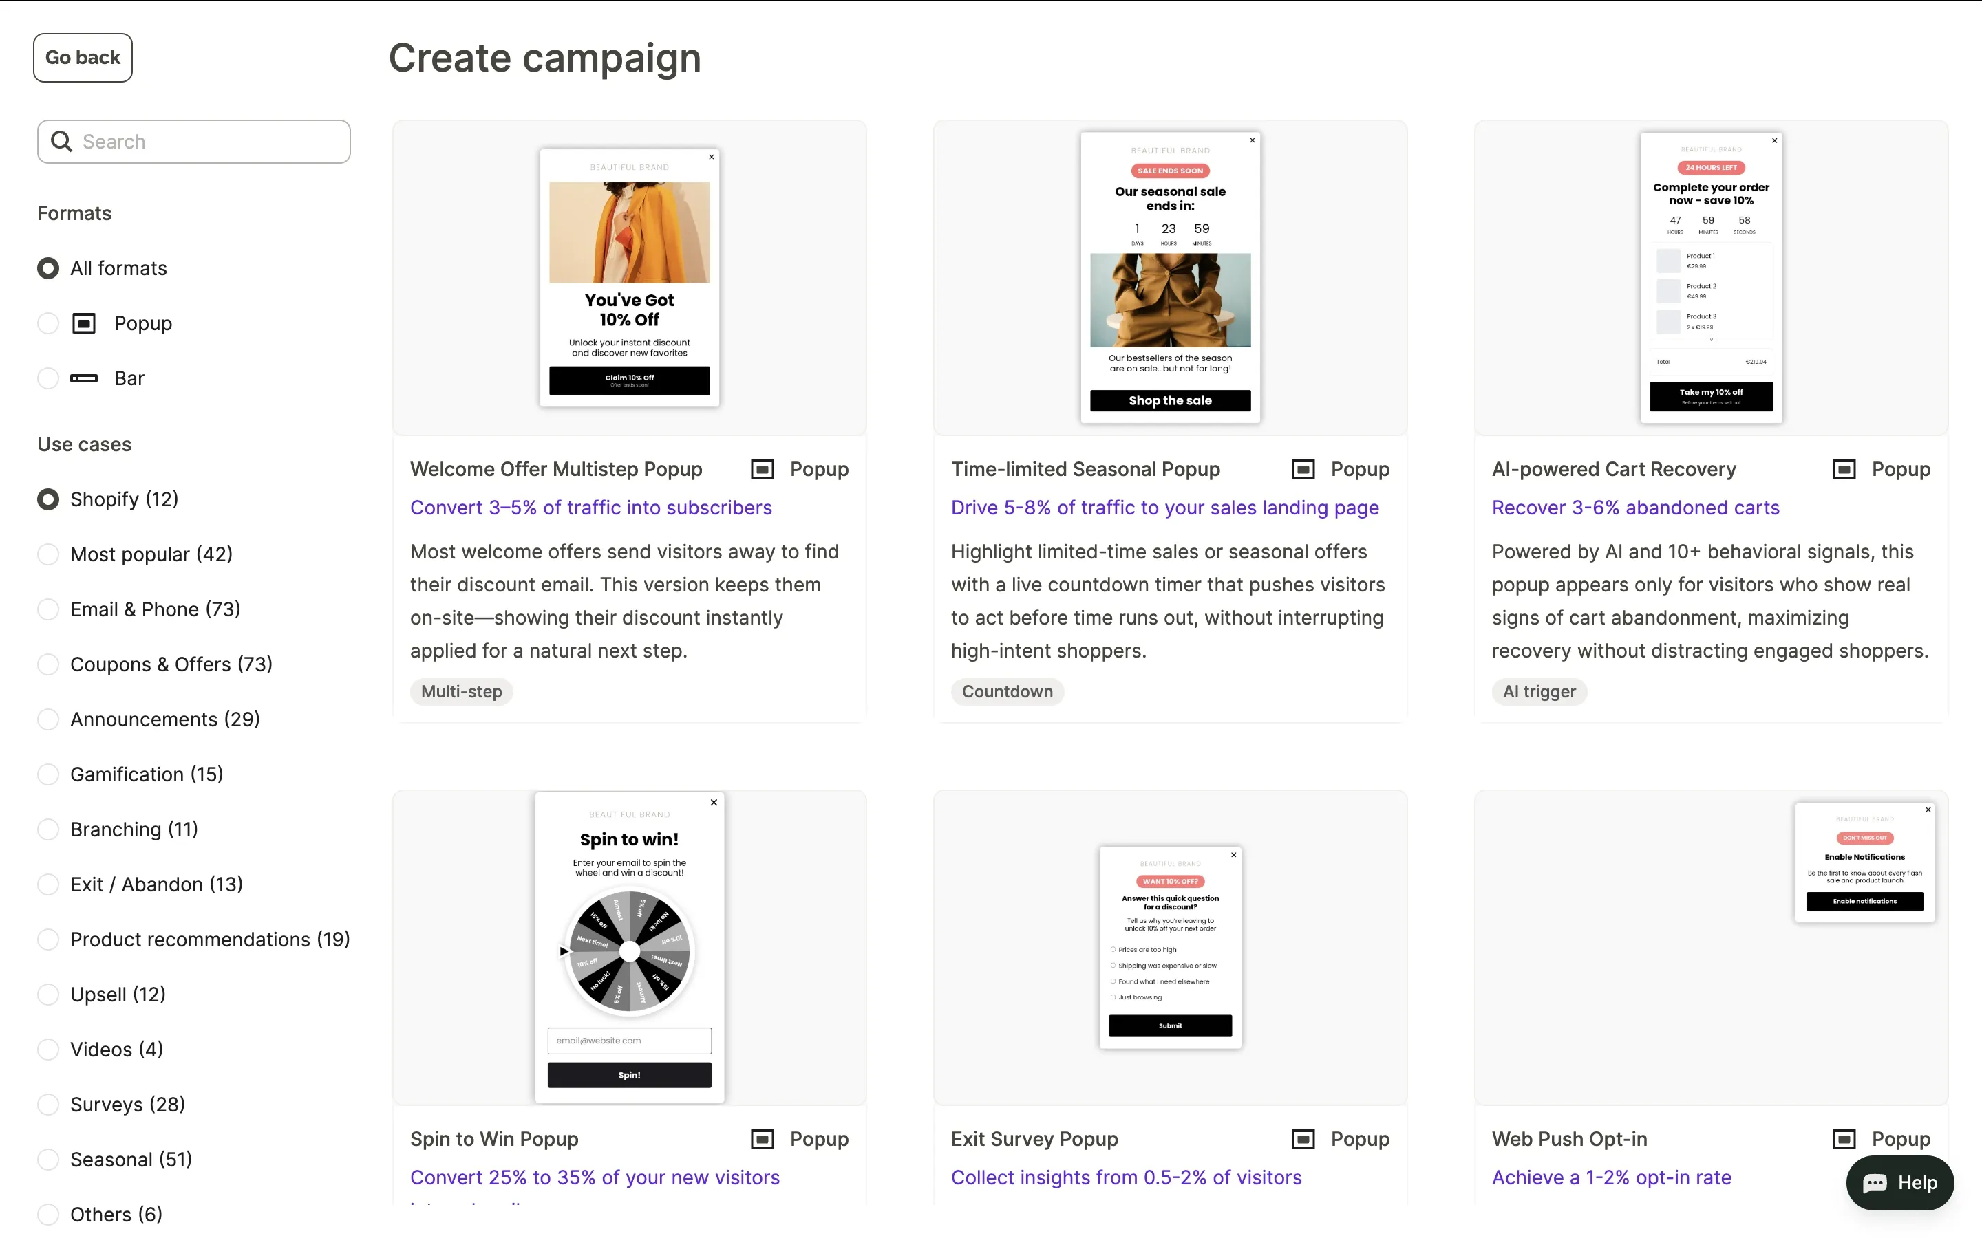1982x1238 pixels.
Task: Click the Bar format icon in sidebar
Action: click(83, 378)
